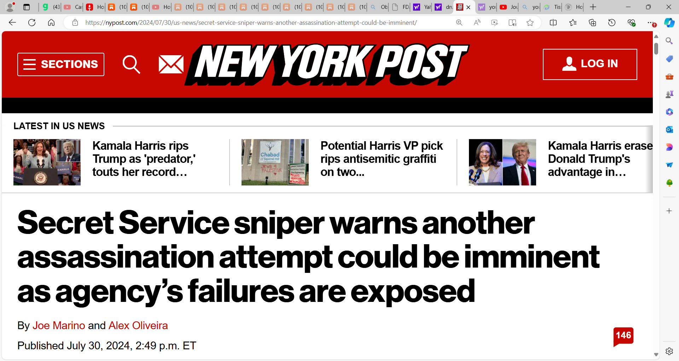Click the page vertical scrollbar thumb
This screenshot has height=361, width=679.
point(656,48)
